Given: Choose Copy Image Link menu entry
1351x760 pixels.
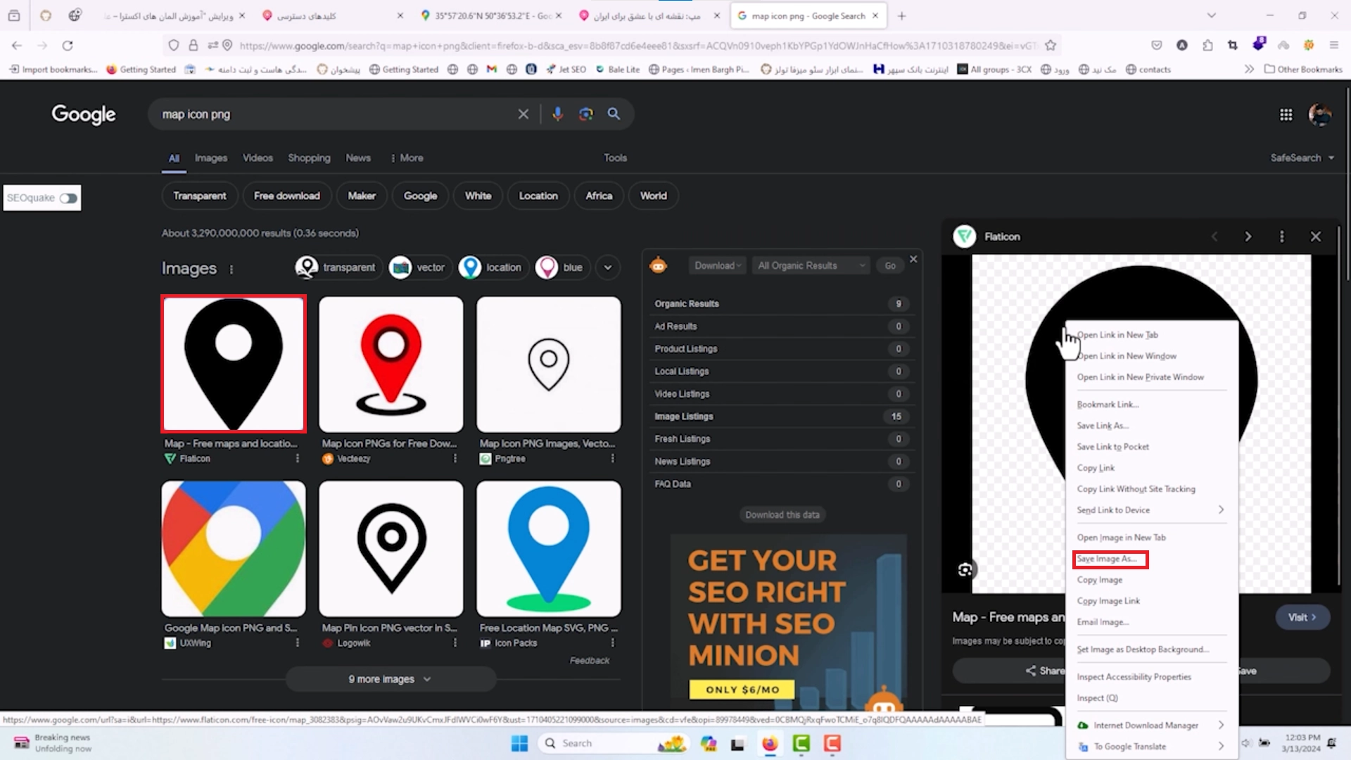Looking at the screenshot, I should point(1150,601).
